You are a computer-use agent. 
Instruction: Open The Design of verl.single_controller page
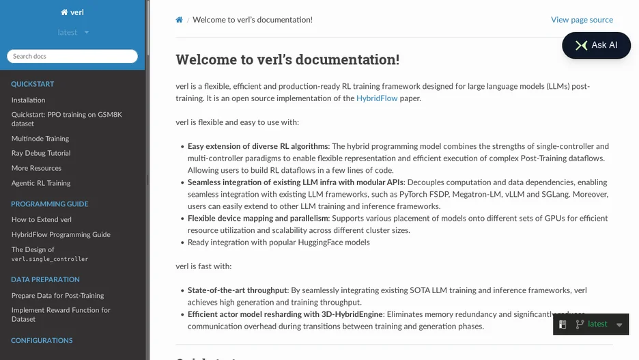(50, 254)
